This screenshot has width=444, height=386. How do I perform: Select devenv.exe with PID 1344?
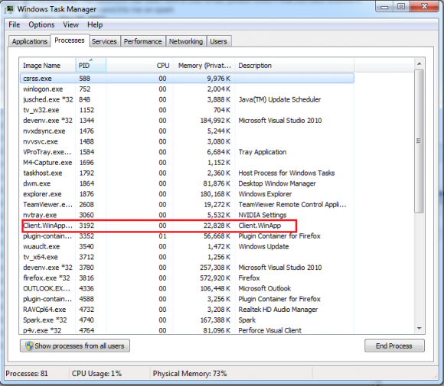coord(187,121)
